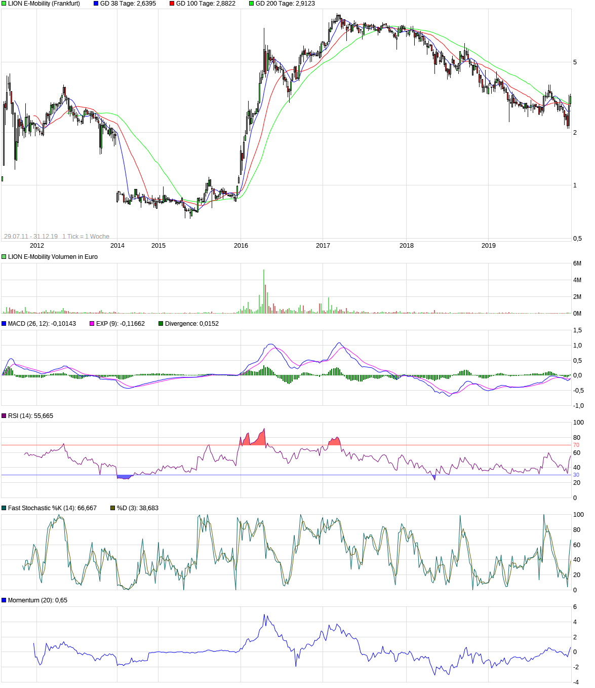Click 'Divergence: 0,0152' label
The height and width of the screenshot is (688, 595).
192,324
